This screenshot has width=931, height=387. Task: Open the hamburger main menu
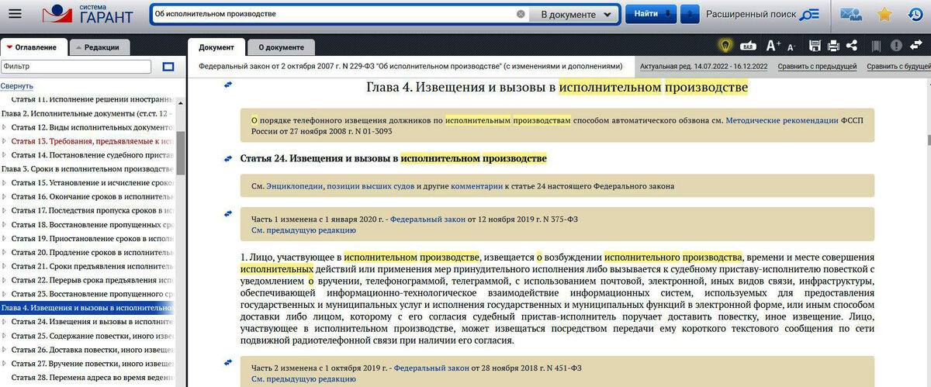[14, 14]
